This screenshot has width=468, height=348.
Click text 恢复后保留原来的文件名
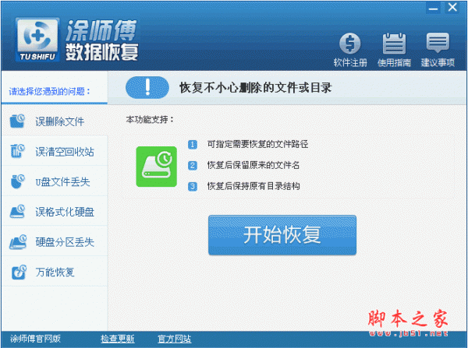point(253,165)
